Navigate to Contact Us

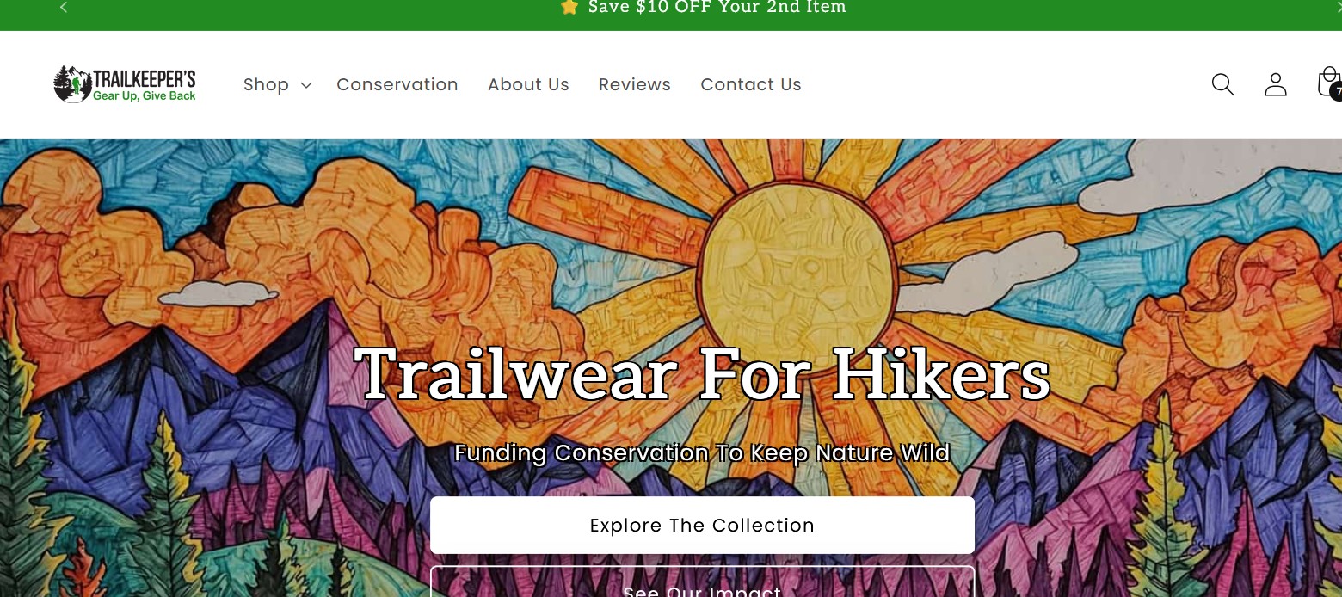(x=751, y=84)
